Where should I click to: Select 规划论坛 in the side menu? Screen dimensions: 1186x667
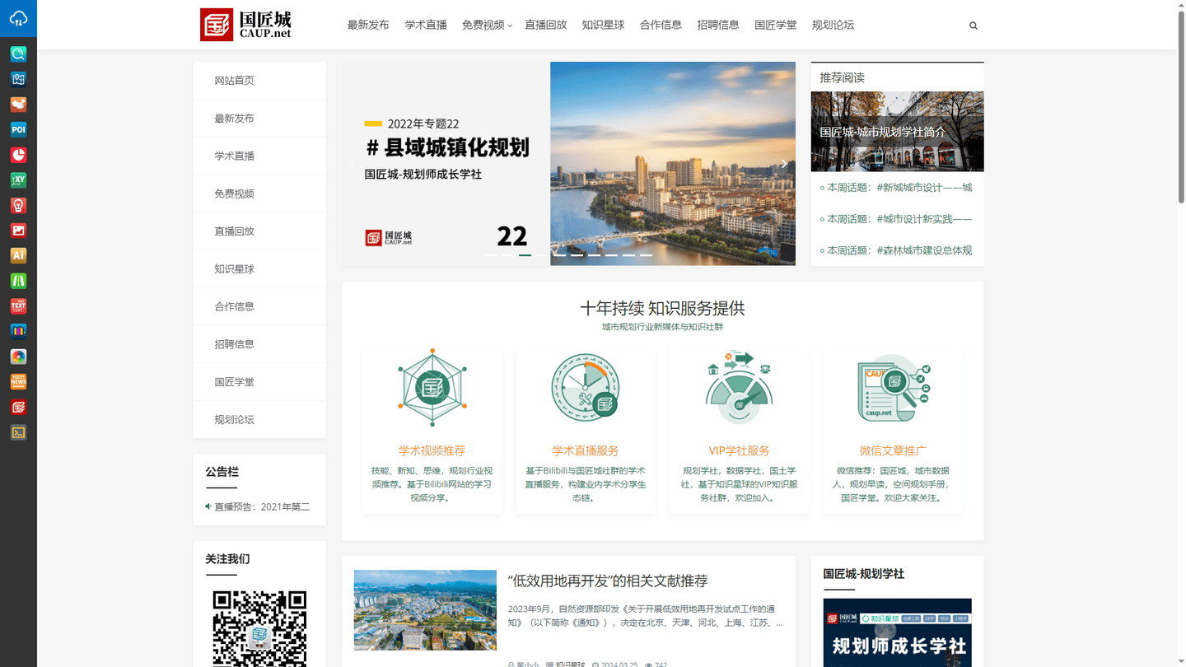click(259, 420)
